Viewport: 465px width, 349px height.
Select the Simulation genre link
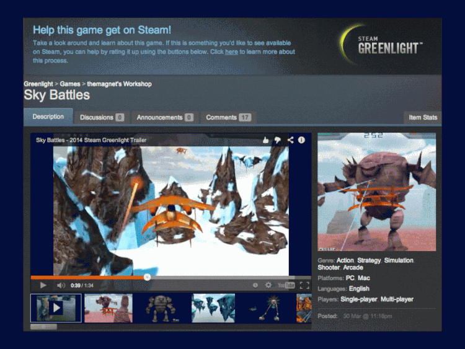(399, 260)
